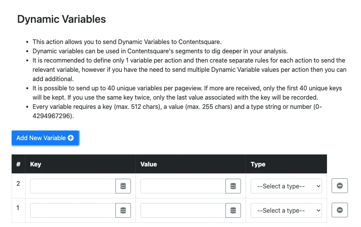
Task: Remove variable row 2 with minus icon
Action: click(340, 186)
